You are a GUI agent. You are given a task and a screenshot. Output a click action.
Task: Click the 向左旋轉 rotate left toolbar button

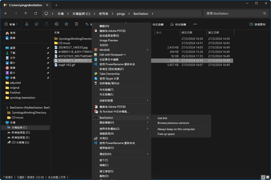(158, 25)
